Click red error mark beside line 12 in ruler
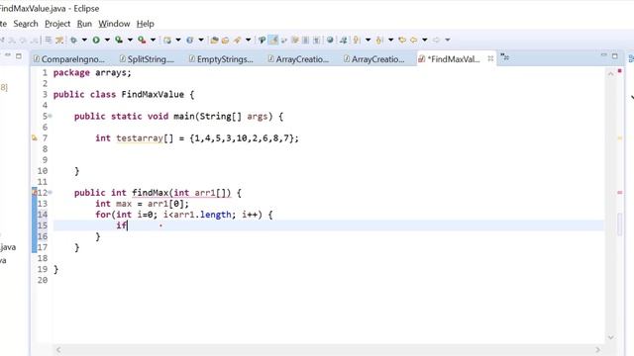634x356 pixels. 619,193
